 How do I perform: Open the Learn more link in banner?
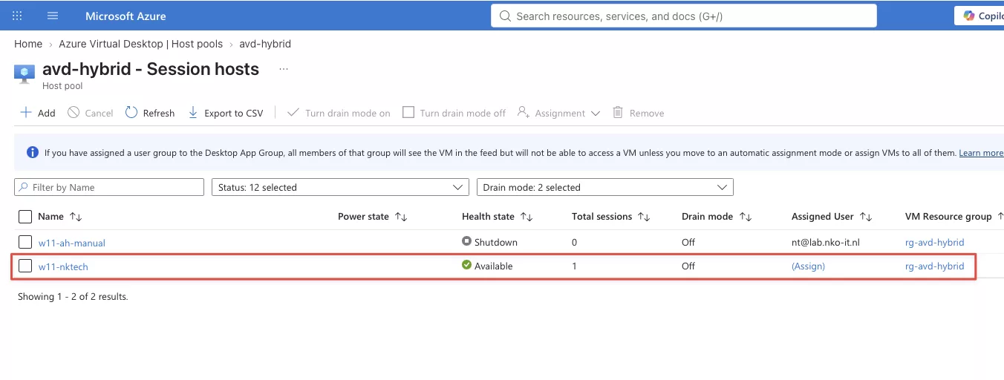tap(981, 153)
